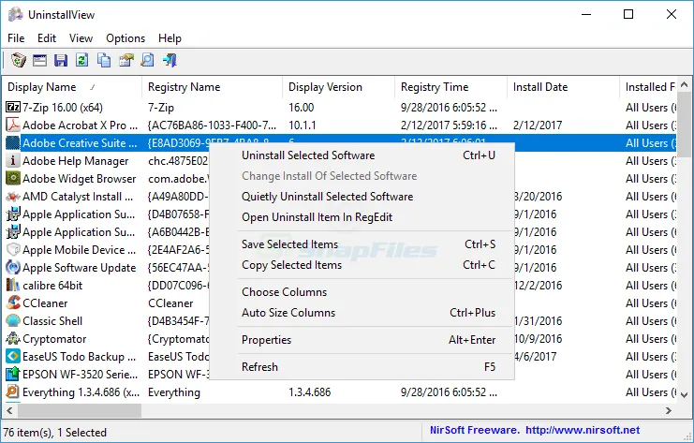Click the Adobe Acrobat X Pro row icon
Viewport: 694px width, 443px height.
13,126
